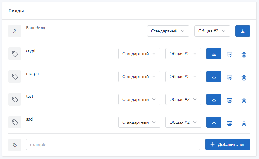This screenshot has width=259, height=159.
Task: Download your own build (Ваш билд)
Action: click(243, 31)
